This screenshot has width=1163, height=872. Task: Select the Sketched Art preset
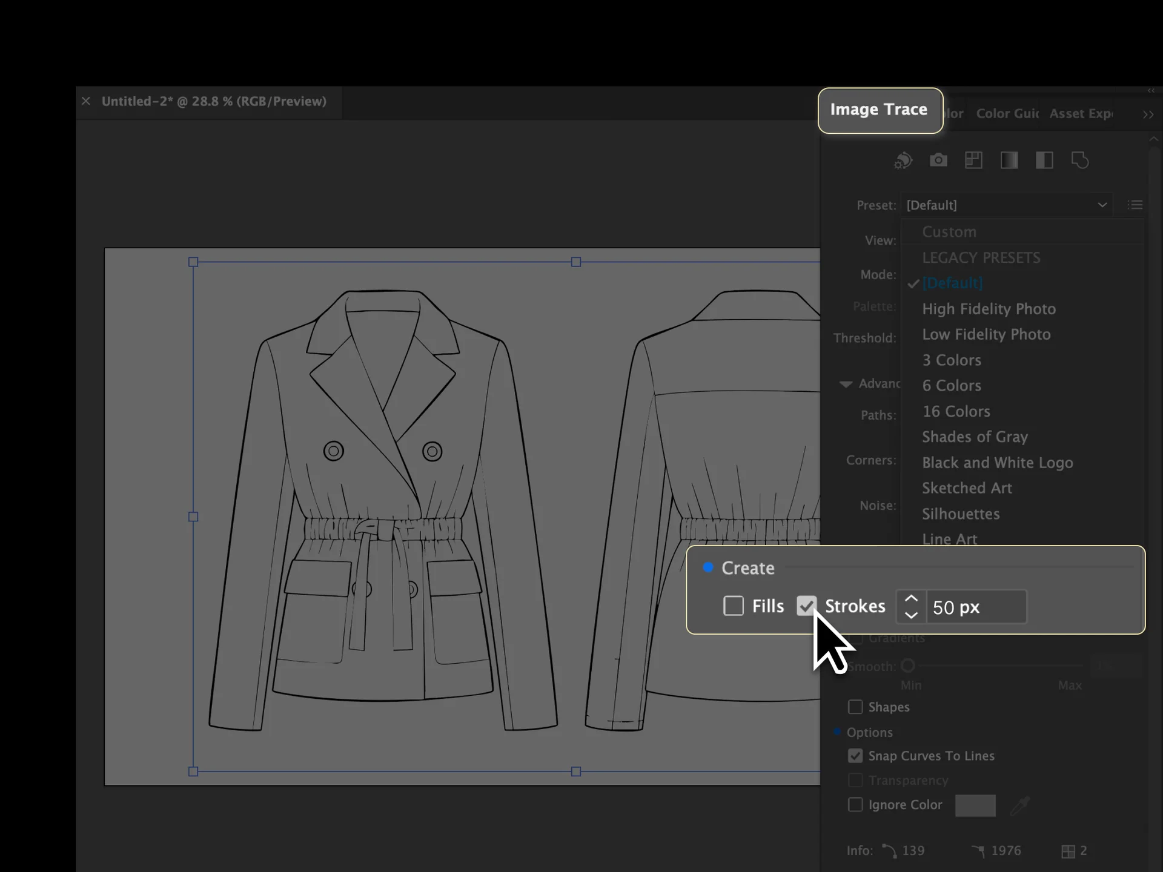[967, 488]
